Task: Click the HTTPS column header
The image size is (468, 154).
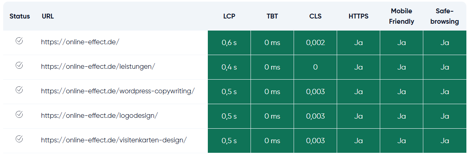Action: tap(358, 16)
